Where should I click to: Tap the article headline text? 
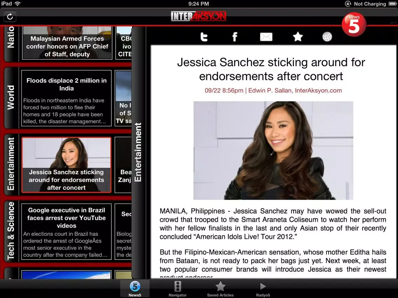tap(271, 69)
